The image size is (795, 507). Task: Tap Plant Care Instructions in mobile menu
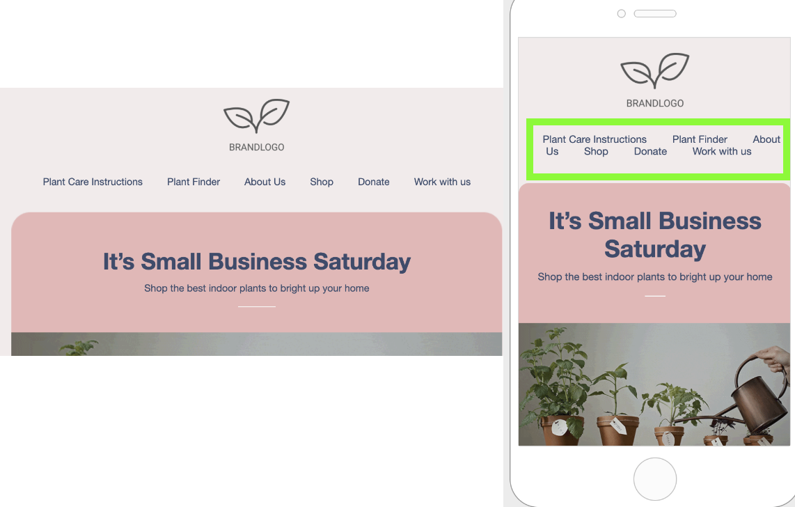pyautogui.click(x=595, y=139)
